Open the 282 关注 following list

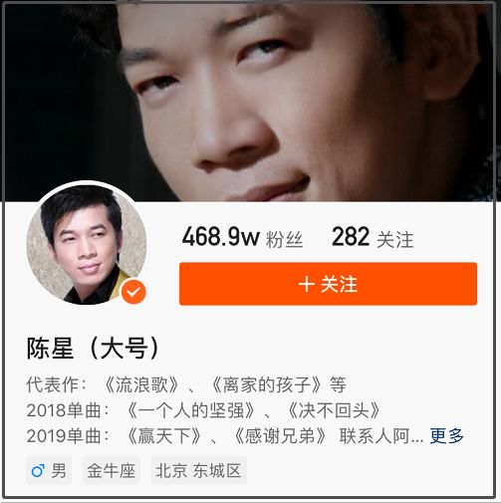point(373,237)
